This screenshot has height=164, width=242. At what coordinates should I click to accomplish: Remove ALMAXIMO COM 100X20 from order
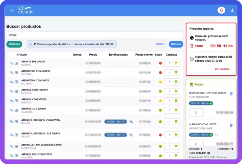231,125
